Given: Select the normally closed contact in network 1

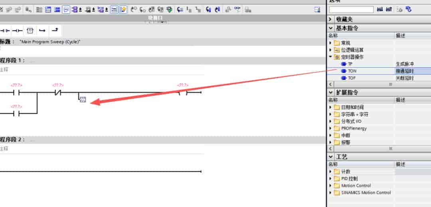Looking at the screenshot, I should point(58,93).
